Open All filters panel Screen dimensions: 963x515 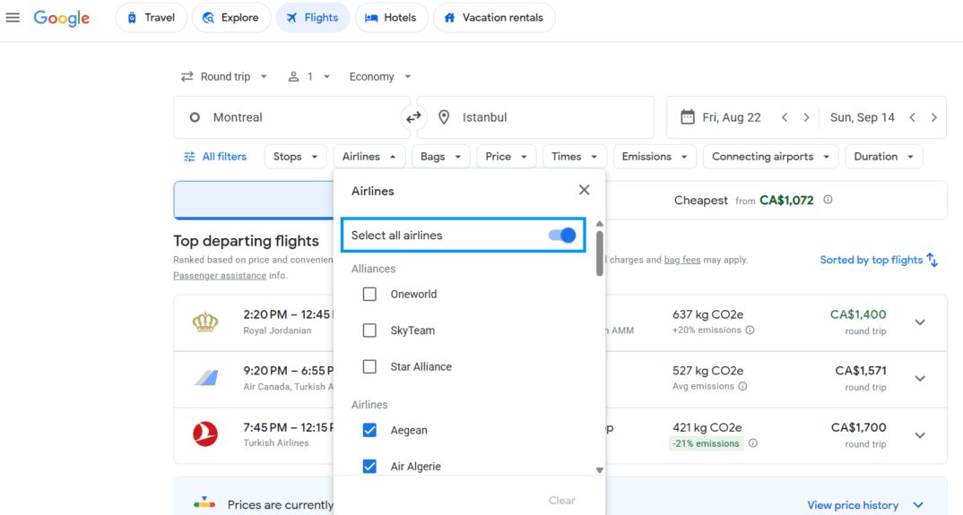coord(215,157)
